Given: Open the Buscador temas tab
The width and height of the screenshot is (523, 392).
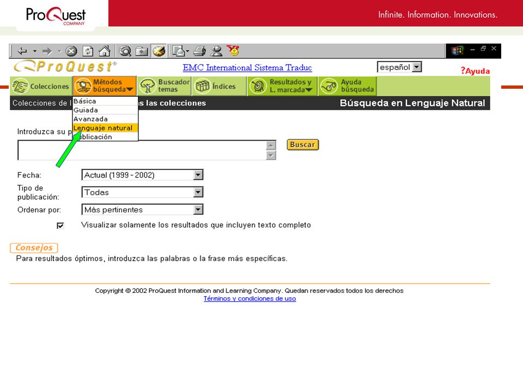Looking at the screenshot, I should pos(165,86).
